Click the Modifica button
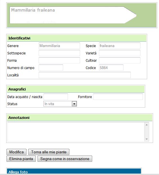Viewport: 159px width, 175px height. [x=17, y=152]
